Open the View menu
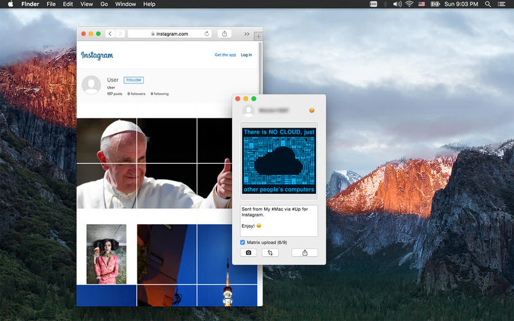The width and height of the screenshot is (514, 321). (87, 4)
